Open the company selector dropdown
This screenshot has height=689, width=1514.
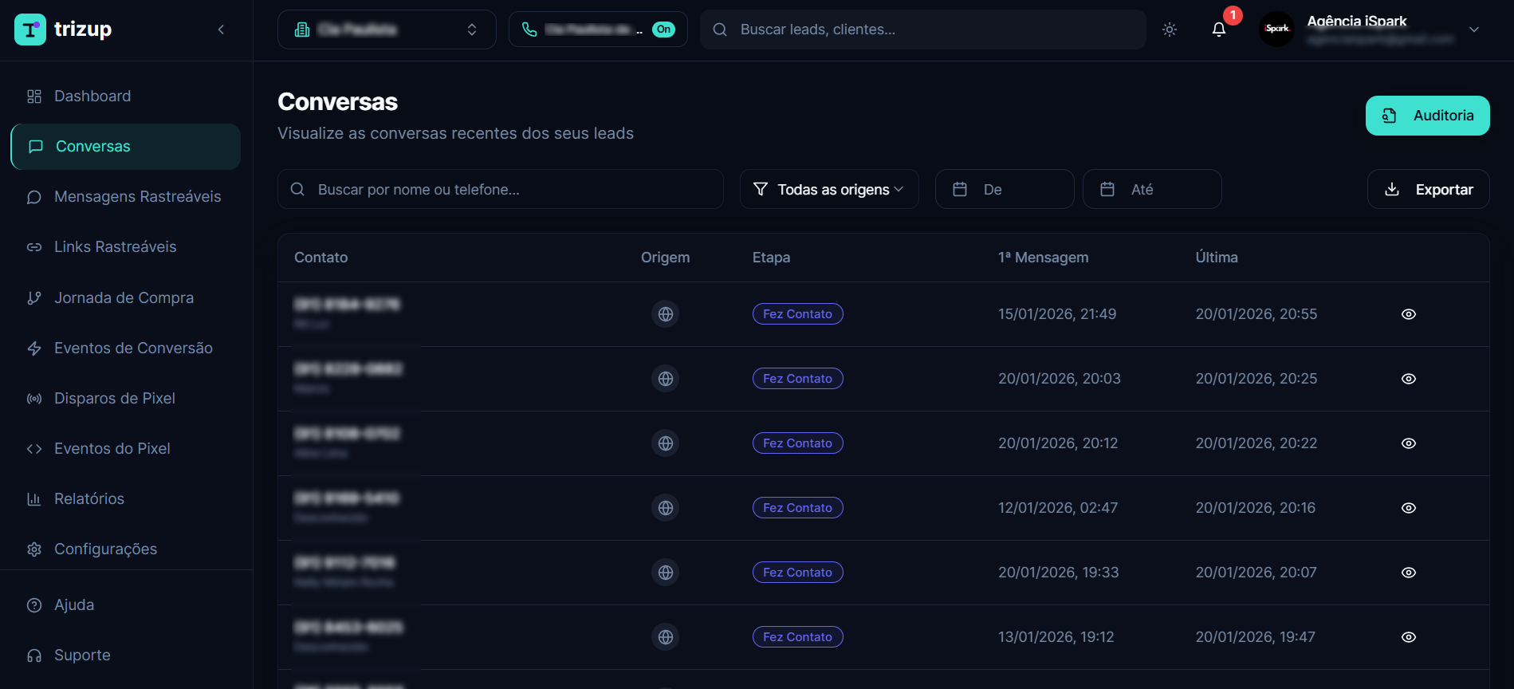pos(387,30)
